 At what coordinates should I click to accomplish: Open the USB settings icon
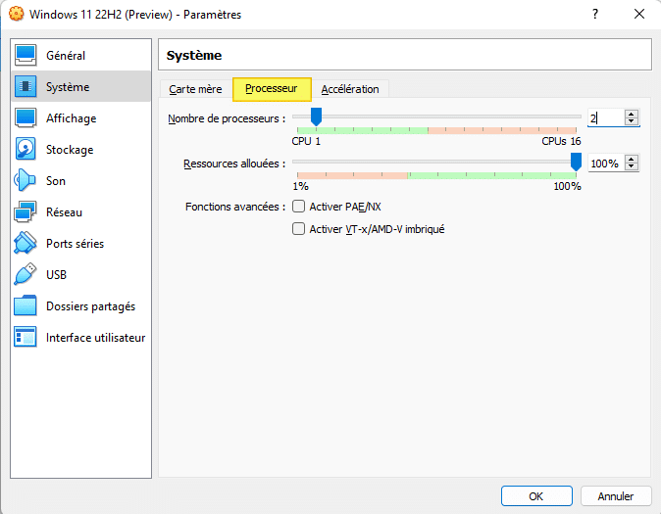[x=25, y=275]
